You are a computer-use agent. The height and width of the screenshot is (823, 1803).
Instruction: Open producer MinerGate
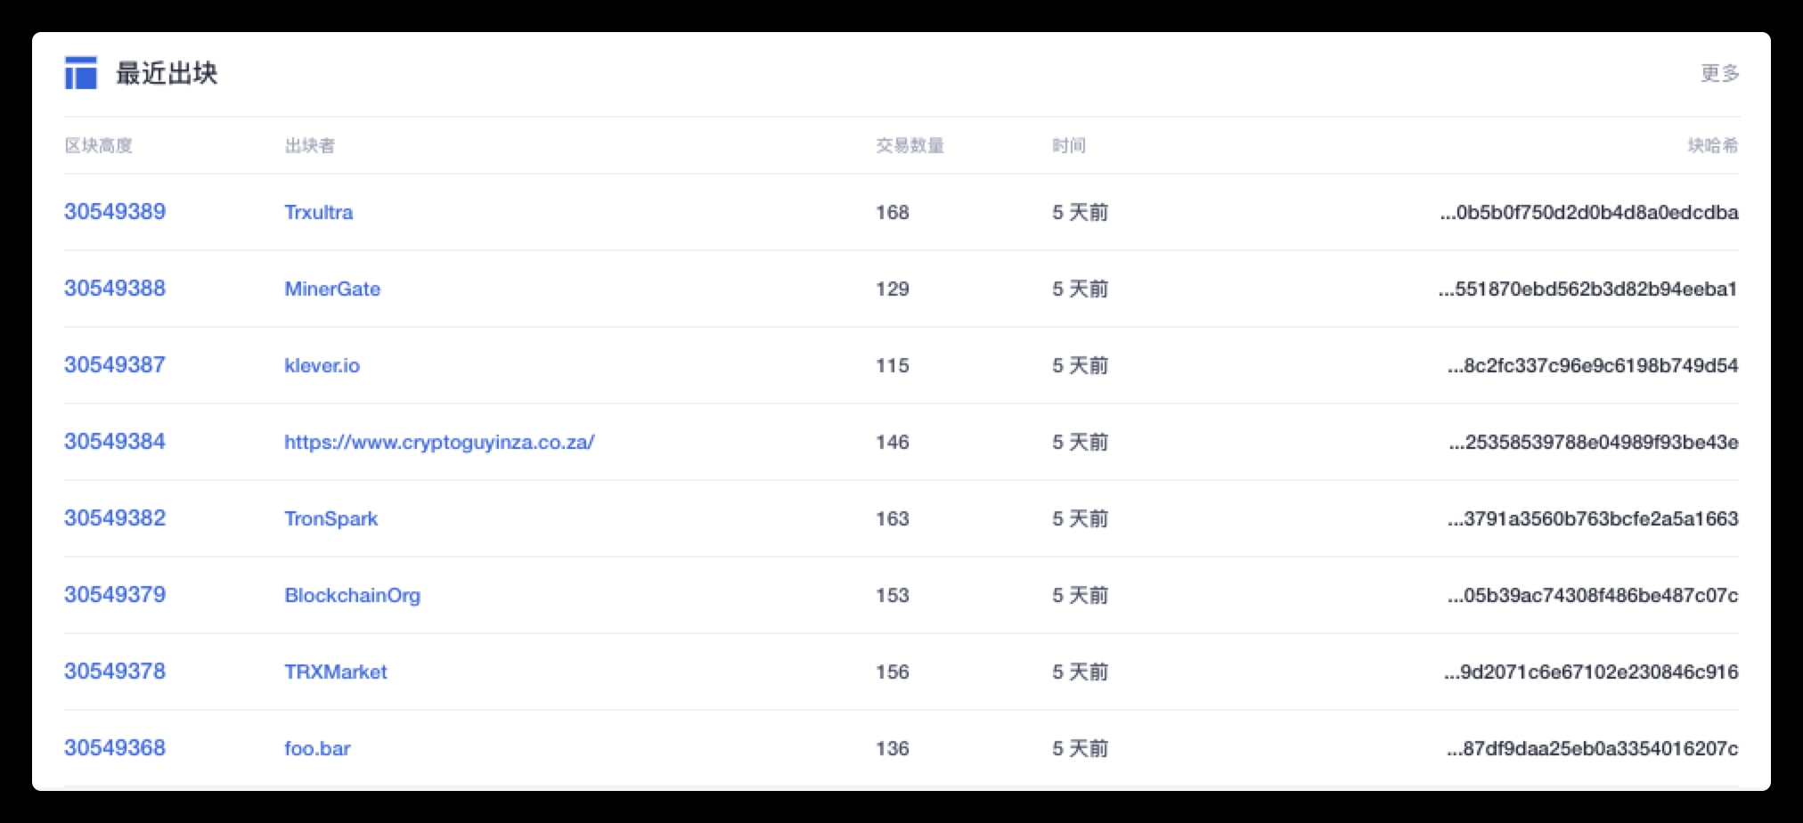click(x=332, y=289)
